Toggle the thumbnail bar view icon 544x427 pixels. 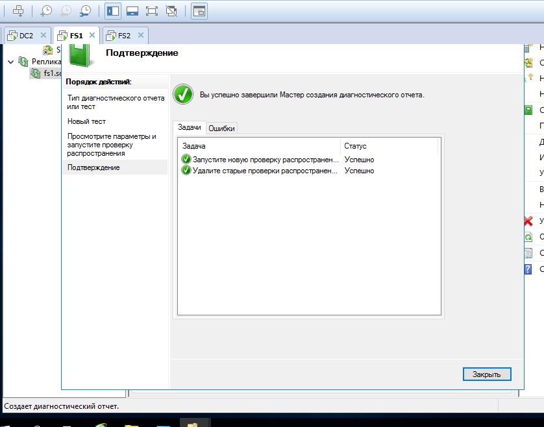tap(132, 11)
